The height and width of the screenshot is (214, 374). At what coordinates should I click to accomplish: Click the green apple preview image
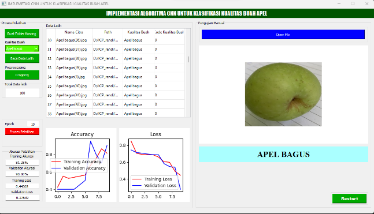[283, 94]
